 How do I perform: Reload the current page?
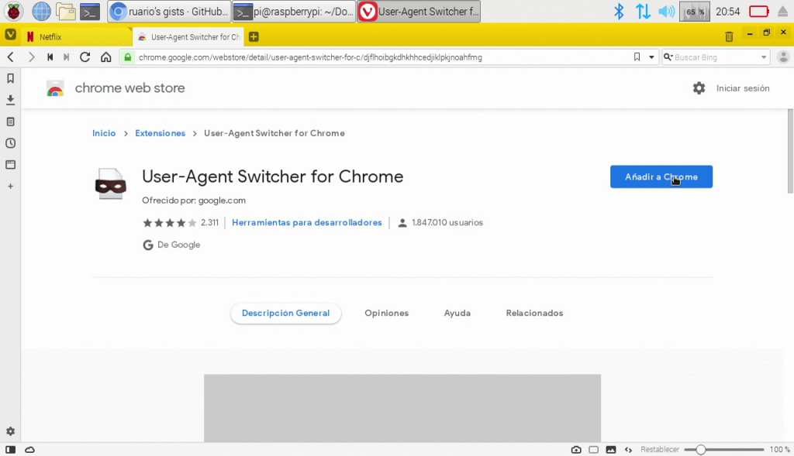(x=85, y=57)
